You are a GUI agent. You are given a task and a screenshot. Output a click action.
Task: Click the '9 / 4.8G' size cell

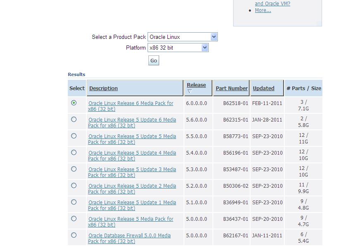pos(303,205)
